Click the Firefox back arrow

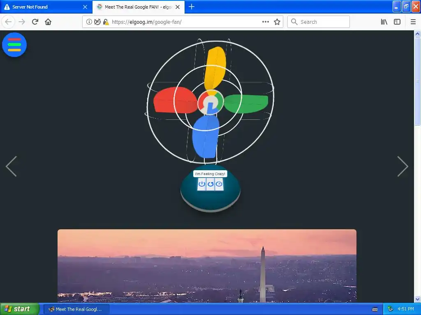[x=8, y=22]
